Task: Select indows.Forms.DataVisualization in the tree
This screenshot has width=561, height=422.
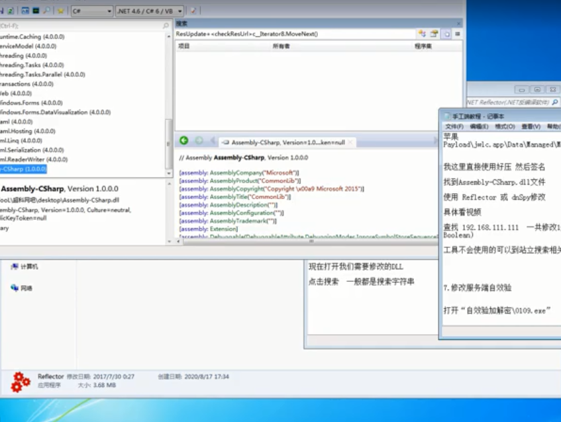Action: pos(55,112)
